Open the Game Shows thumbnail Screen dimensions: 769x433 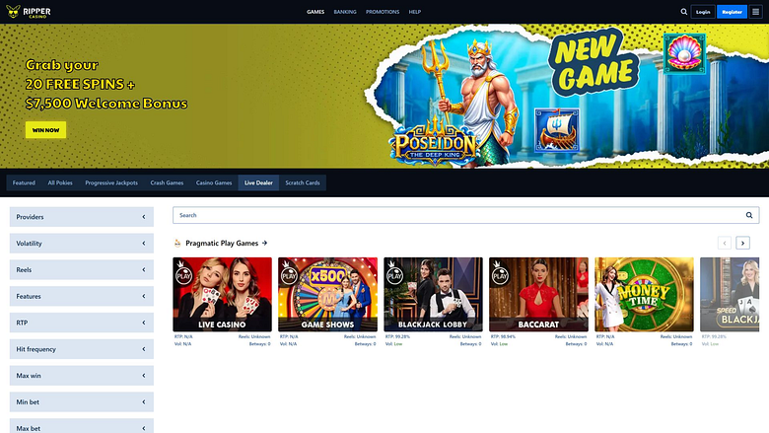coord(327,294)
